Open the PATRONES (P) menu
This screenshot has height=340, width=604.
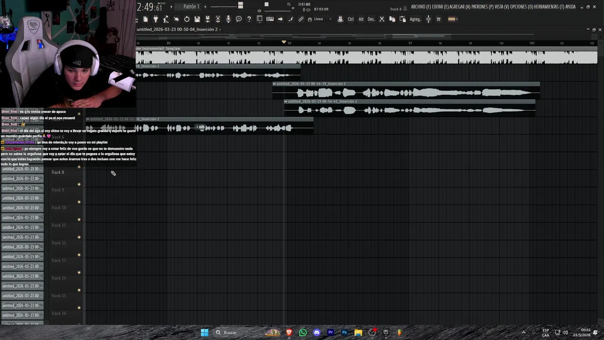(x=482, y=7)
